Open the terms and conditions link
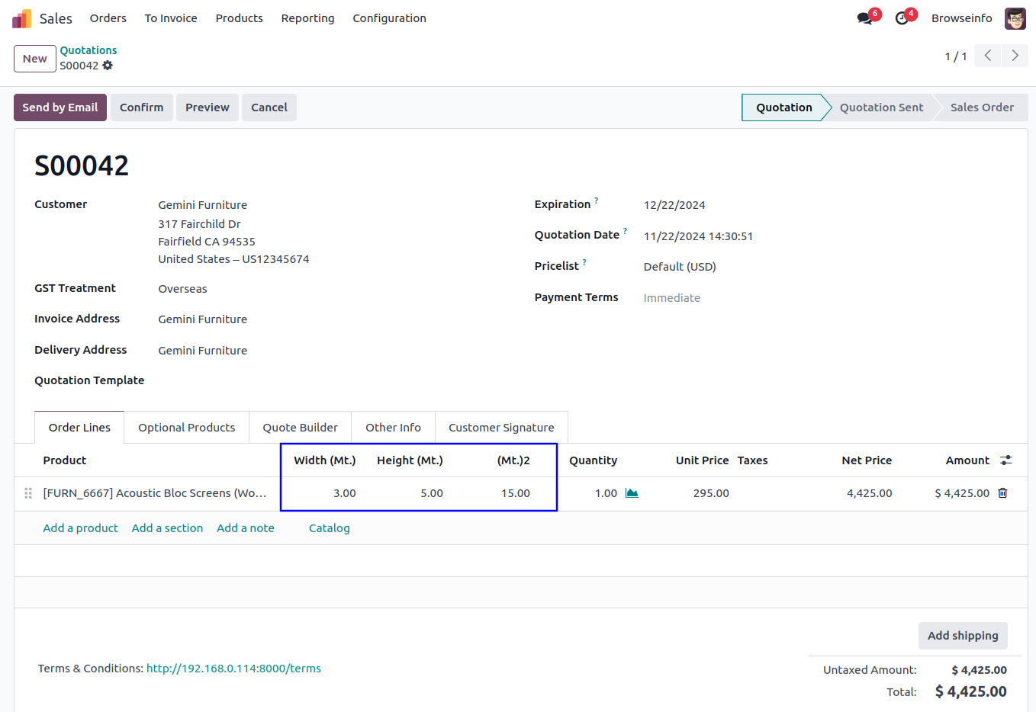This screenshot has height=712, width=1036. point(233,669)
